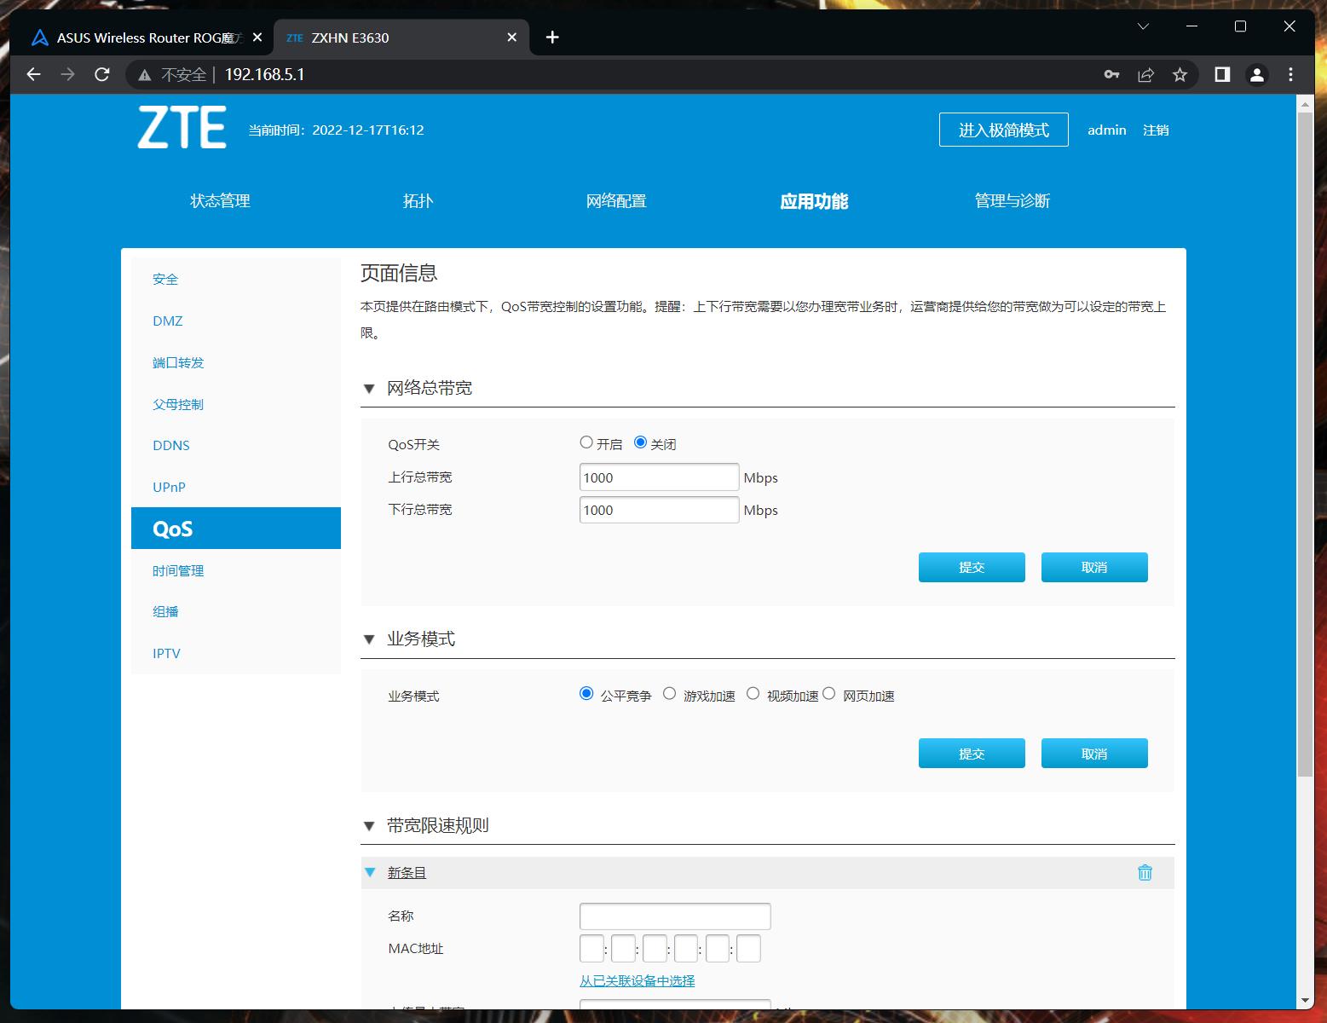Viewport: 1327px width, 1023px height.
Task: Collapse the 网络总带宽 section
Action: click(369, 388)
